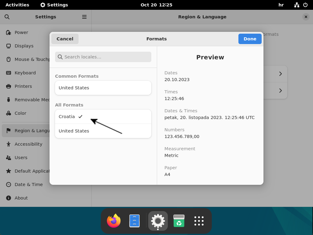The height and width of the screenshot is (235, 313).
Task: Click the Settings search magnifier icon
Action: point(7,17)
